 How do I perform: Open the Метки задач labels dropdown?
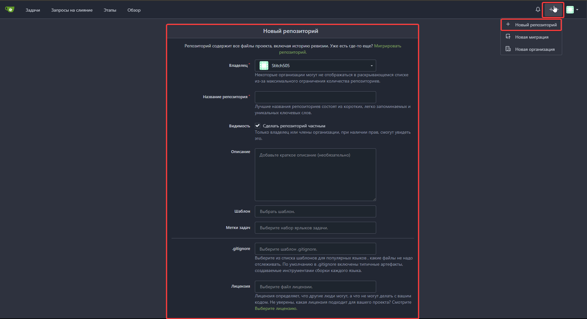[315, 228]
